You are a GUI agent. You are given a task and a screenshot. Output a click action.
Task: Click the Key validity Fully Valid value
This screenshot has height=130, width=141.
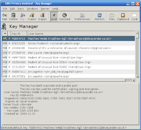tap(26, 107)
